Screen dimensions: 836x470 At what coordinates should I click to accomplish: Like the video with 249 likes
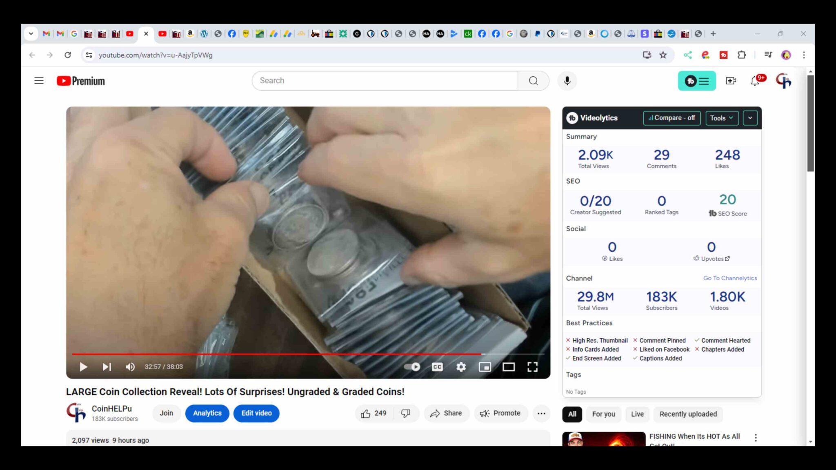pyautogui.click(x=374, y=413)
